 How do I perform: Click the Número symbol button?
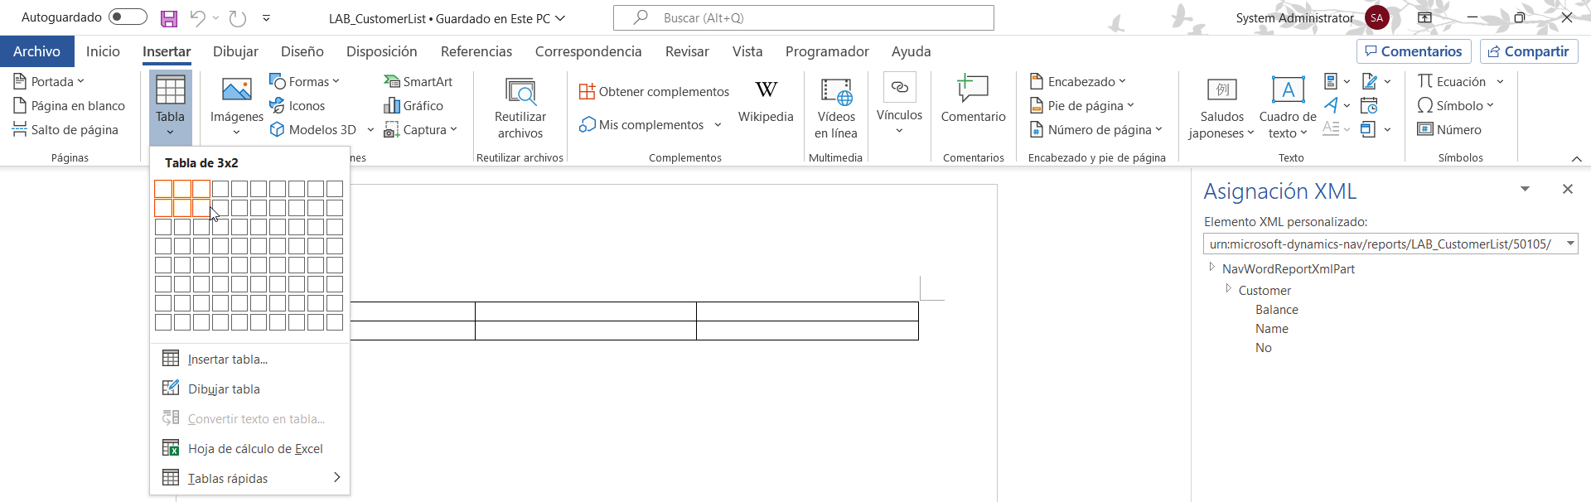click(x=1449, y=129)
